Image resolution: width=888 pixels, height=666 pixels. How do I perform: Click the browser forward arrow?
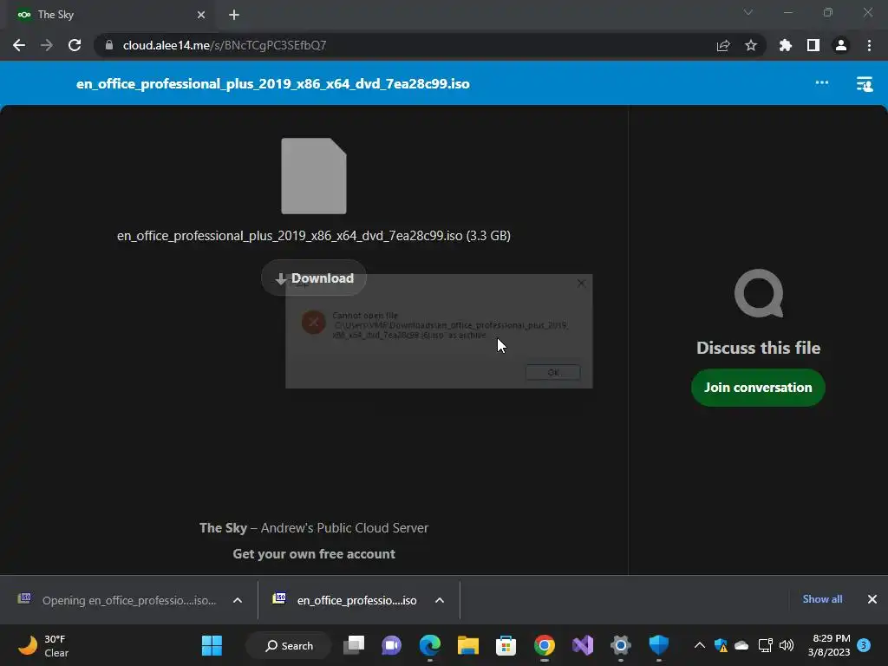pos(47,45)
